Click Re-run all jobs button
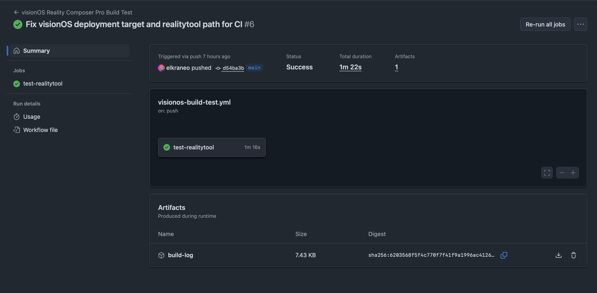This screenshot has height=293, width=597. coord(545,24)
